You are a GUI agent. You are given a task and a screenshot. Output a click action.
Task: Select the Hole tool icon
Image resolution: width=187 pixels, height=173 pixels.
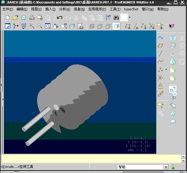coord(173,38)
